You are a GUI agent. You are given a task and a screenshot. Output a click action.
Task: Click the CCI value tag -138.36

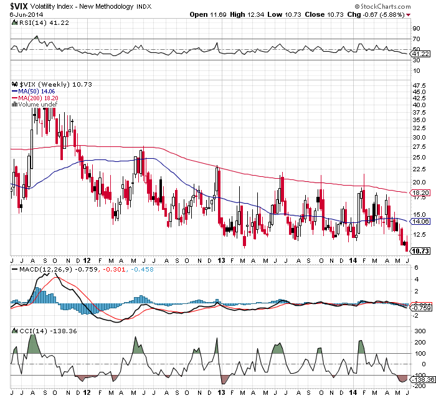pyautogui.click(x=420, y=378)
